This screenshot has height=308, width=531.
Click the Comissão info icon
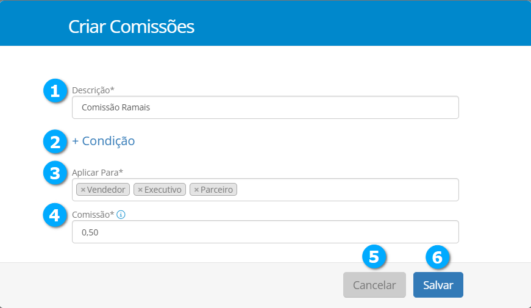click(121, 215)
